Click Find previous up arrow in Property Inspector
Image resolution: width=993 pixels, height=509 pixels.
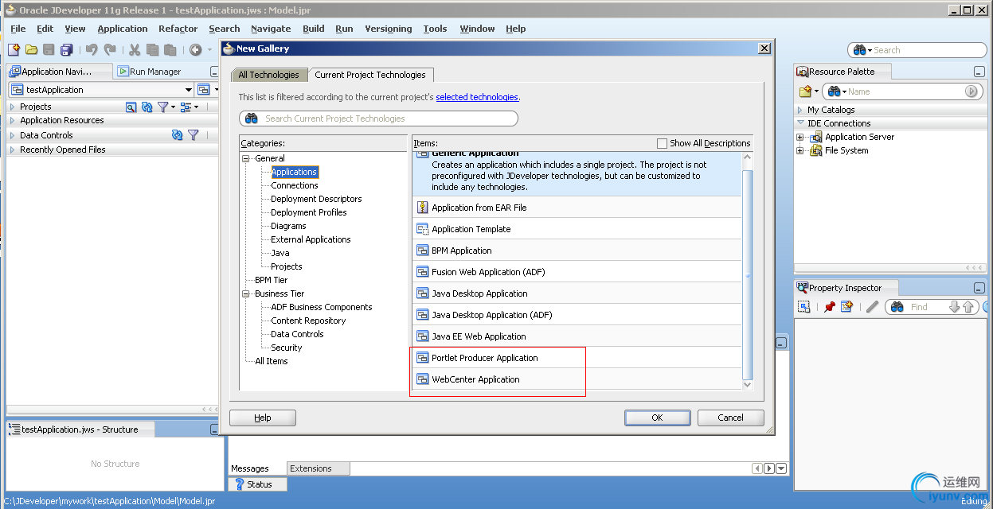(x=968, y=307)
